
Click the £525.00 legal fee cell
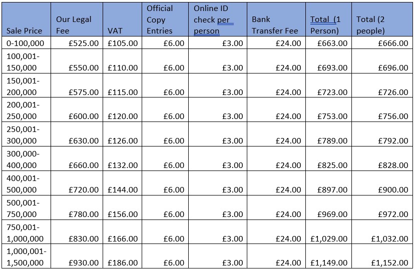(77, 42)
